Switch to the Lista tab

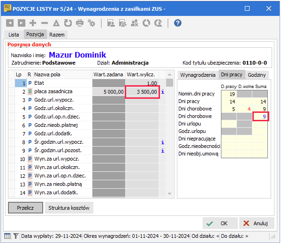point(14,35)
